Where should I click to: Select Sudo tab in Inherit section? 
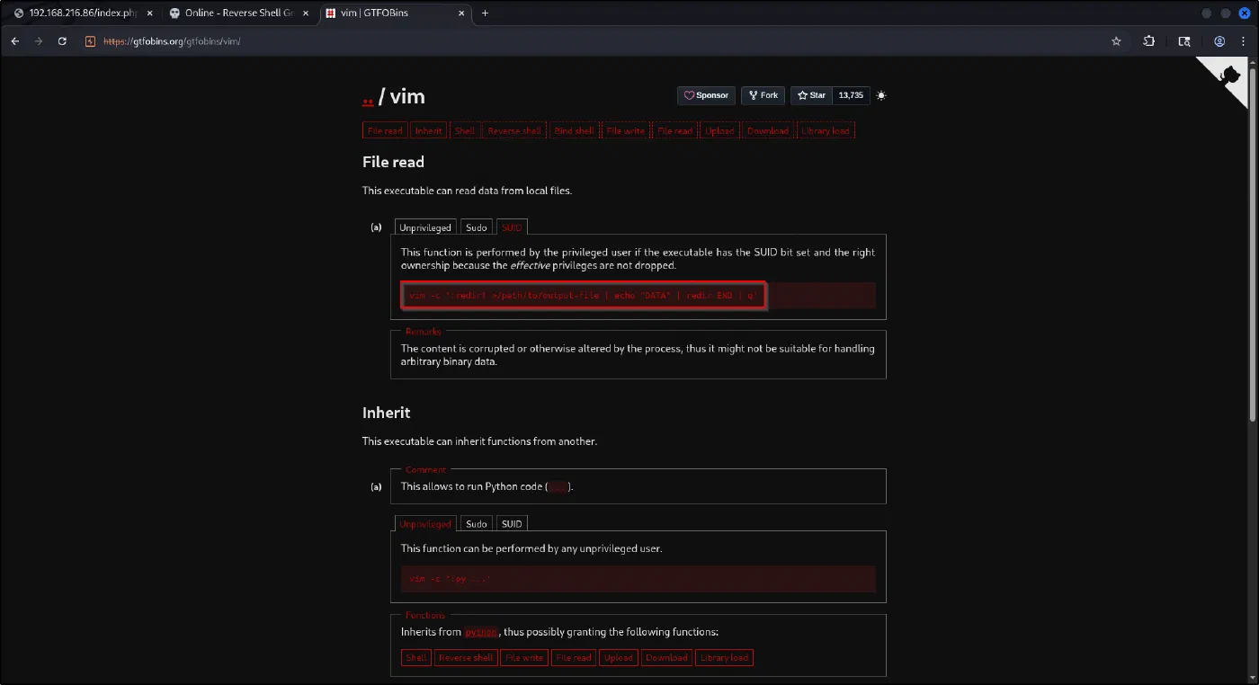477,523
